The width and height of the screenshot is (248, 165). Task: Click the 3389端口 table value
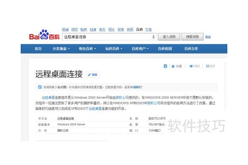tap(155, 130)
